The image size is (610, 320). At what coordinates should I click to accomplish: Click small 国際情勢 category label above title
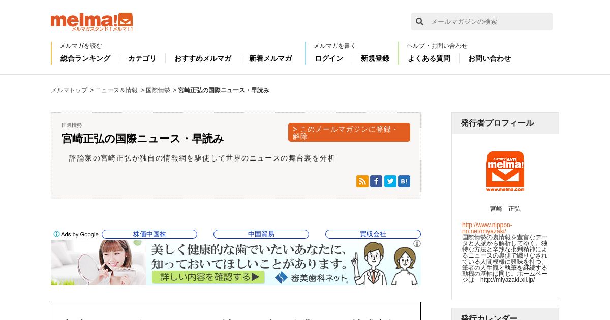72,125
